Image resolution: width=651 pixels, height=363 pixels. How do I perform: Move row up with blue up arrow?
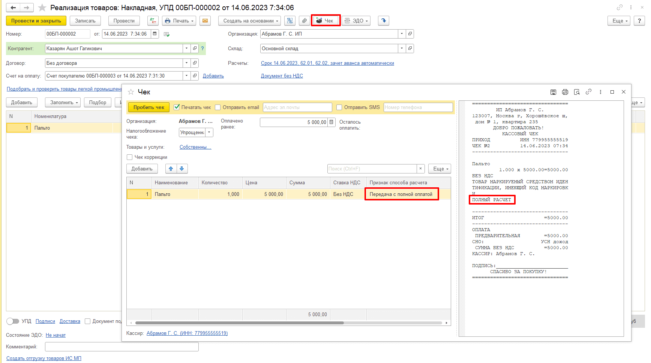pyautogui.click(x=171, y=169)
